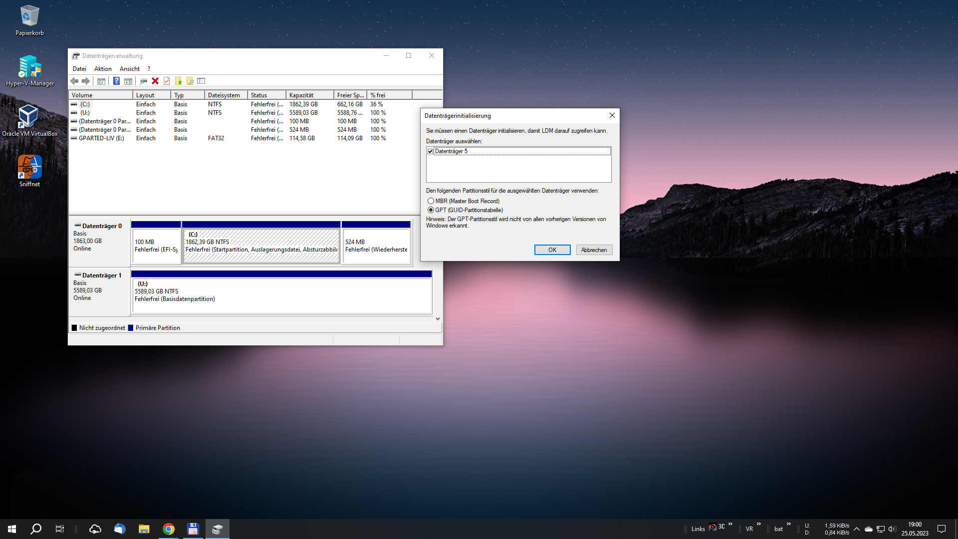Click the blue help question mark icon
Screen dimensions: 958x539
[x=116, y=81]
